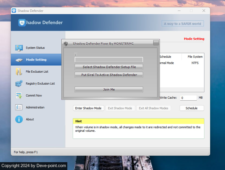Open File Exclusion List section
This screenshot has width=225, height=170.
[x=37, y=72]
